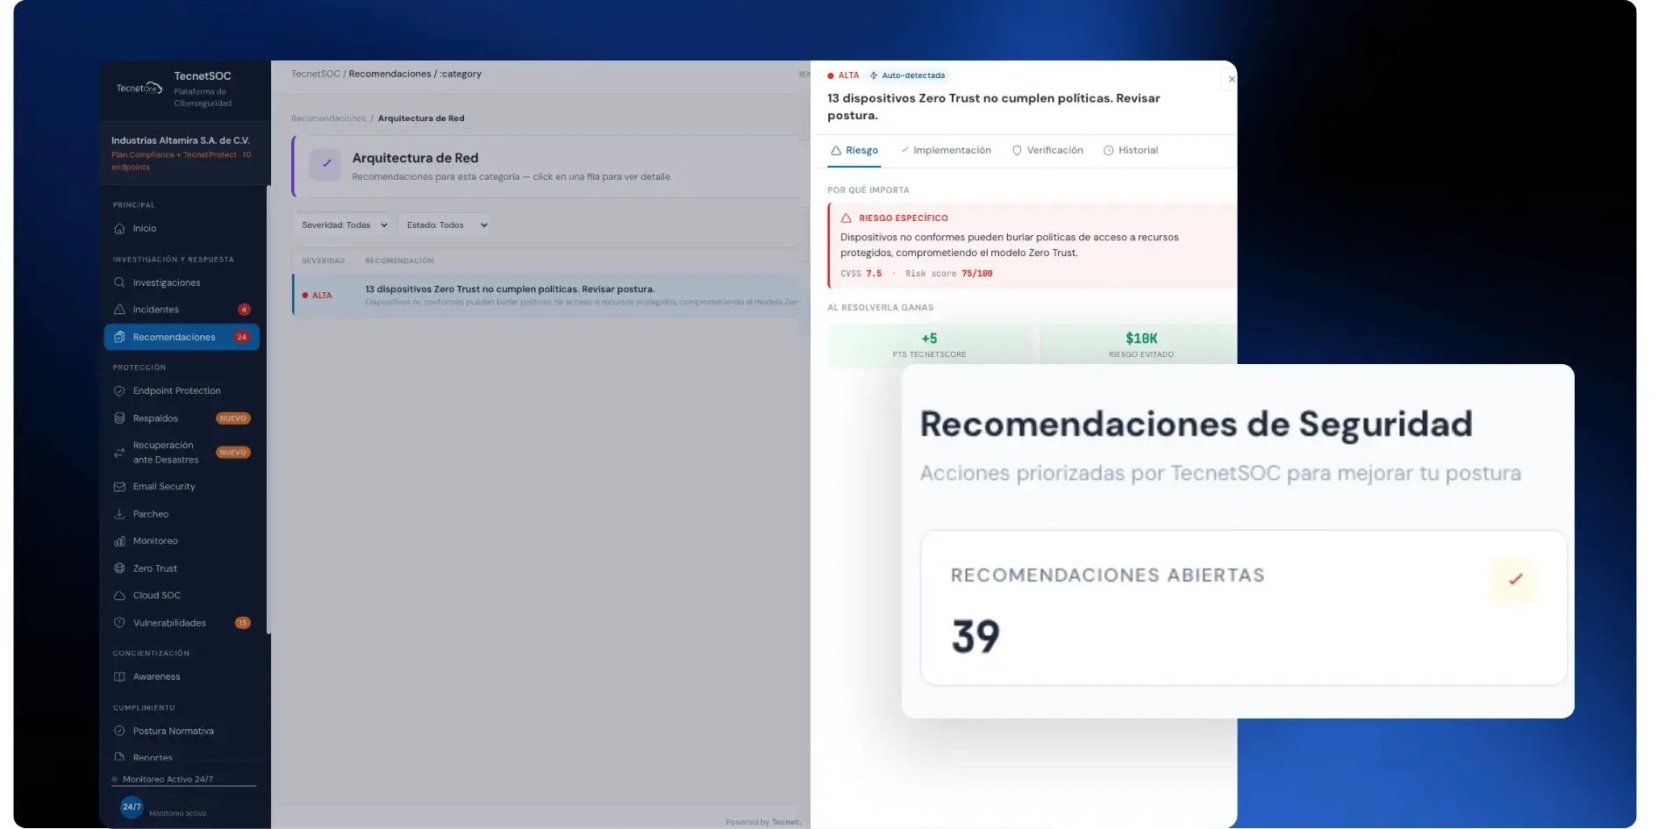Click the +5 Pts TecnetScore card
The height and width of the screenshot is (829, 1658).
tap(929, 345)
